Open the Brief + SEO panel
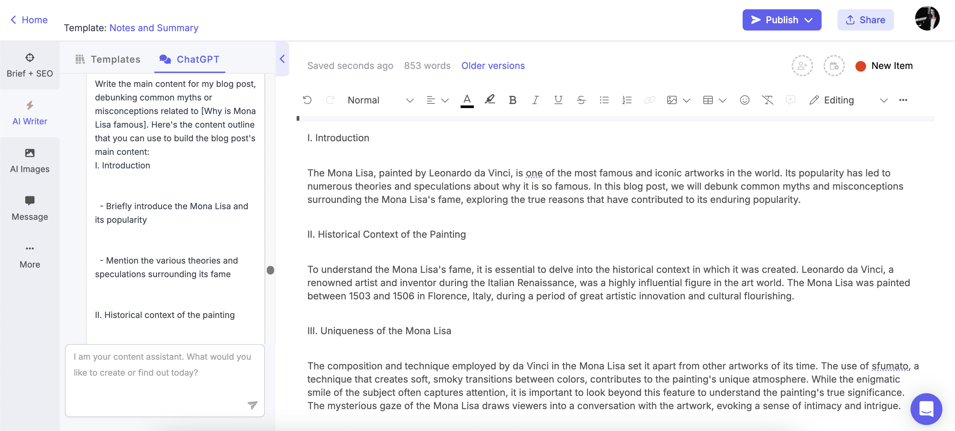Viewport: 955px width, 431px height. coord(30,66)
